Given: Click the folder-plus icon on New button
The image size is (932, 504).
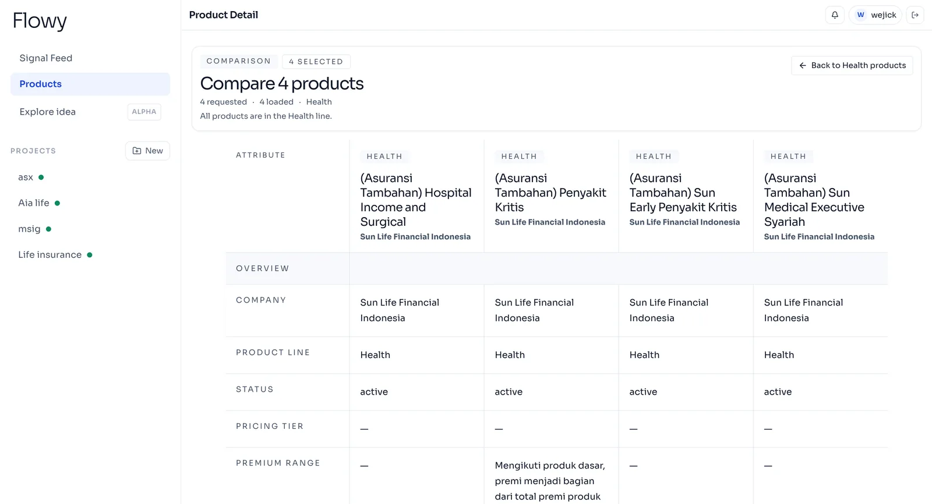Looking at the screenshot, I should coord(137,151).
